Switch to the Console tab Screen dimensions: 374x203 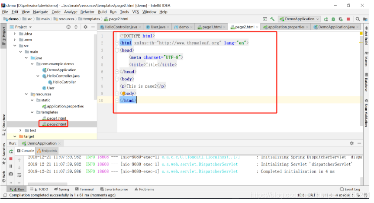coord(26,151)
